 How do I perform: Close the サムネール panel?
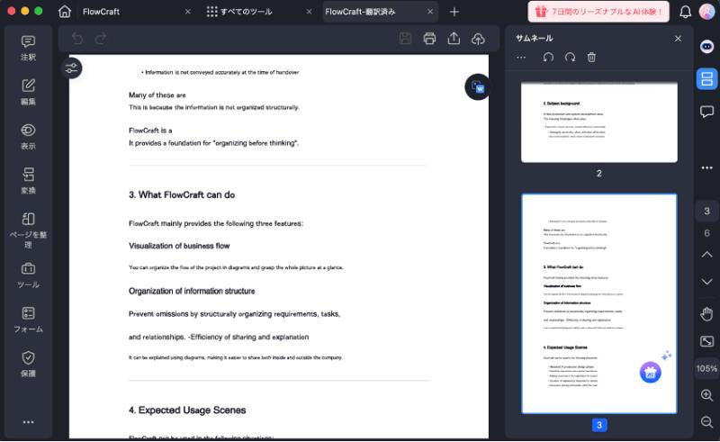[678, 39]
